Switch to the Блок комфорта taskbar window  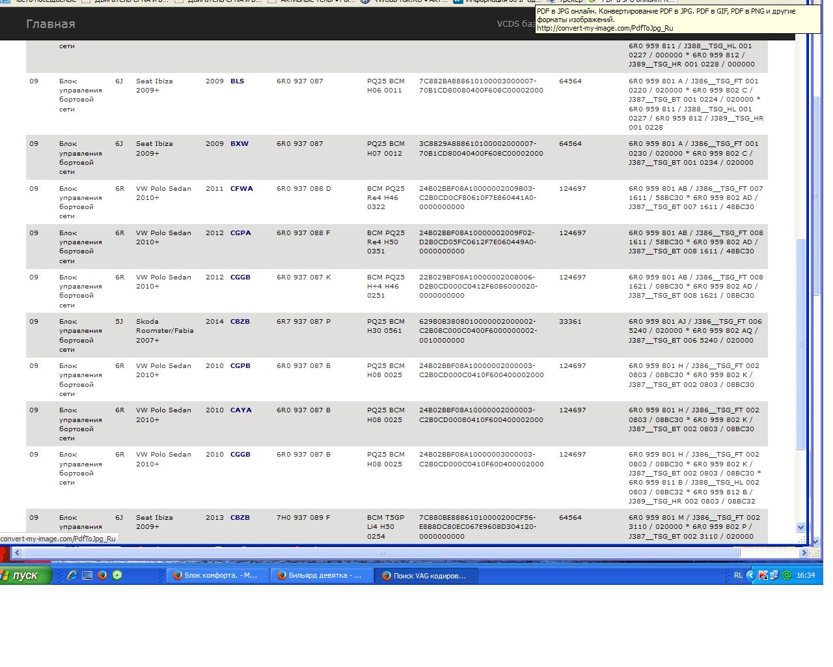tap(217, 575)
